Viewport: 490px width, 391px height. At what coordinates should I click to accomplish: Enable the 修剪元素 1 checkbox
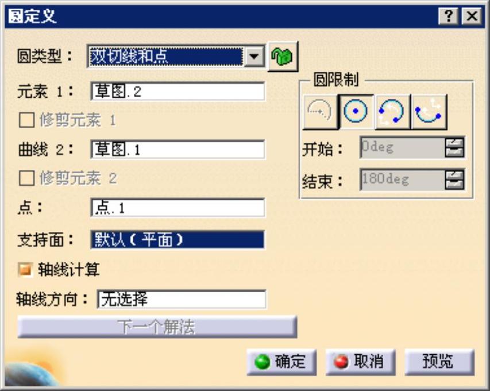click(26, 120)
